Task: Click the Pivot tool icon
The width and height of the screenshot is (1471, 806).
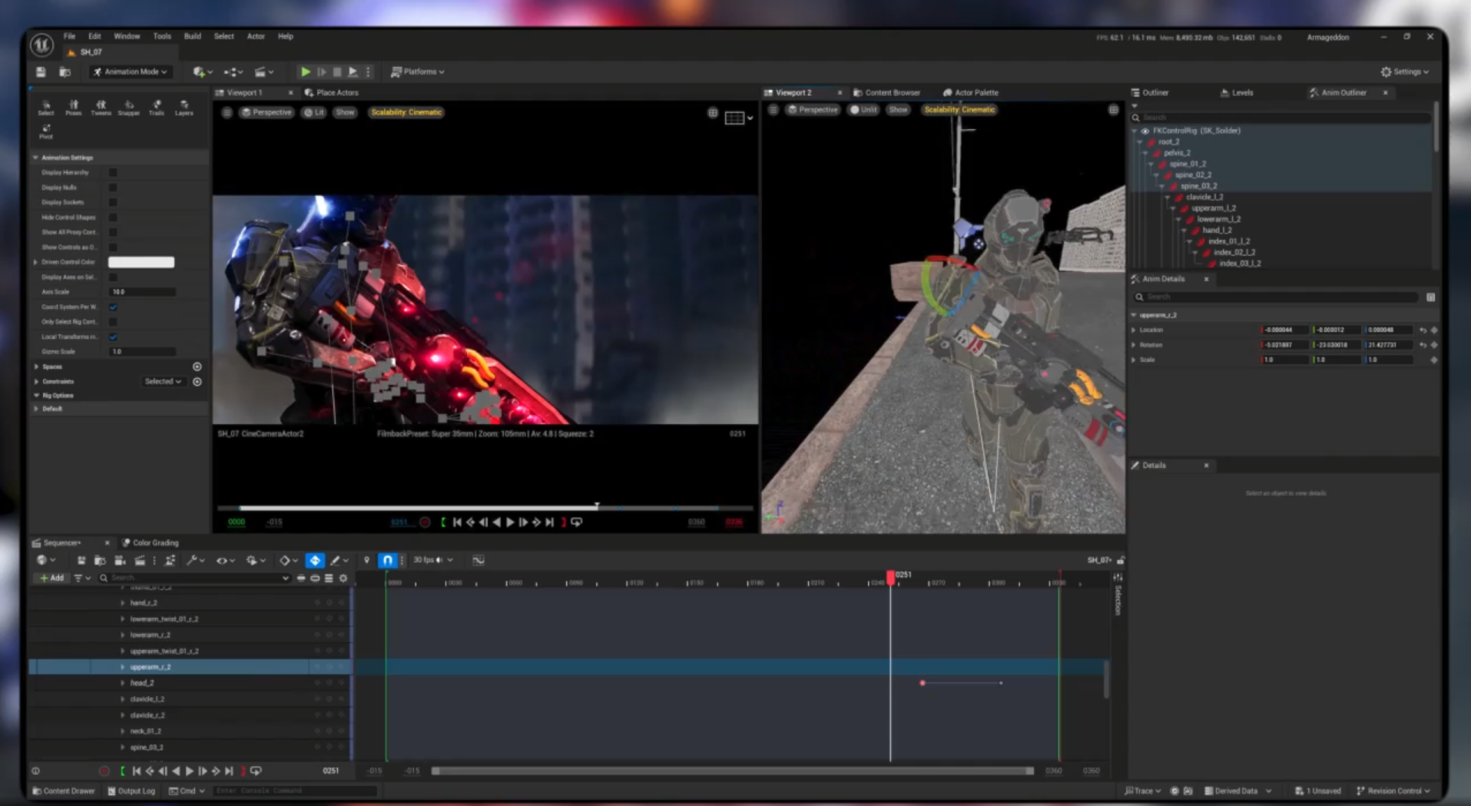Action: [46, 131]
